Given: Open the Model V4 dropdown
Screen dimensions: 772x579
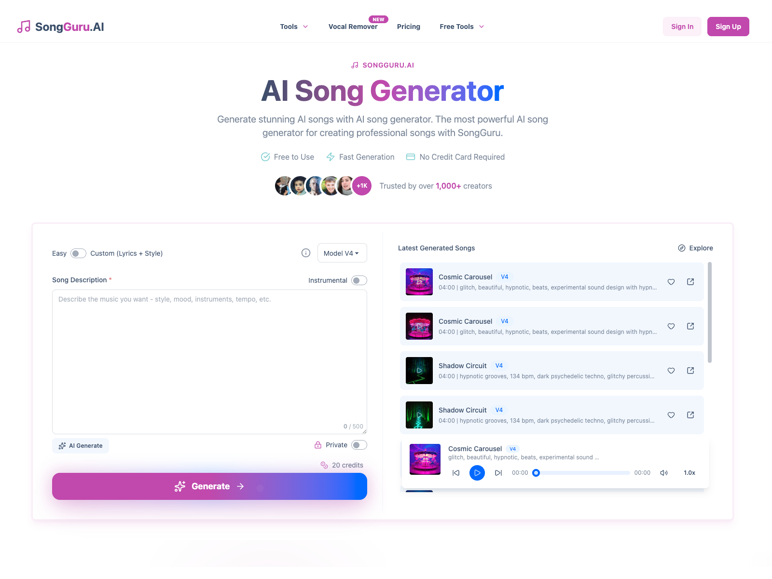Looking at the screenshot, I should click(x=342, y=253).
